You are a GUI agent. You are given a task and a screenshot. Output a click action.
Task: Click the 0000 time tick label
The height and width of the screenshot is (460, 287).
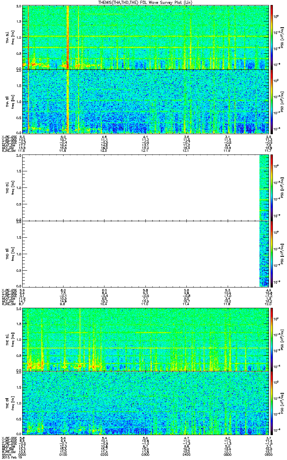[23, 455]
